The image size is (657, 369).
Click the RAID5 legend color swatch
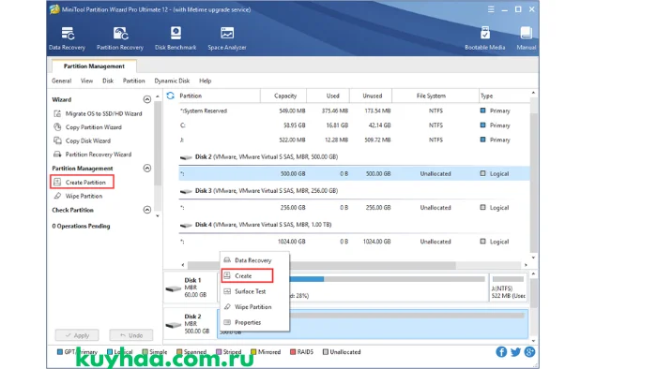coord(293,352)
